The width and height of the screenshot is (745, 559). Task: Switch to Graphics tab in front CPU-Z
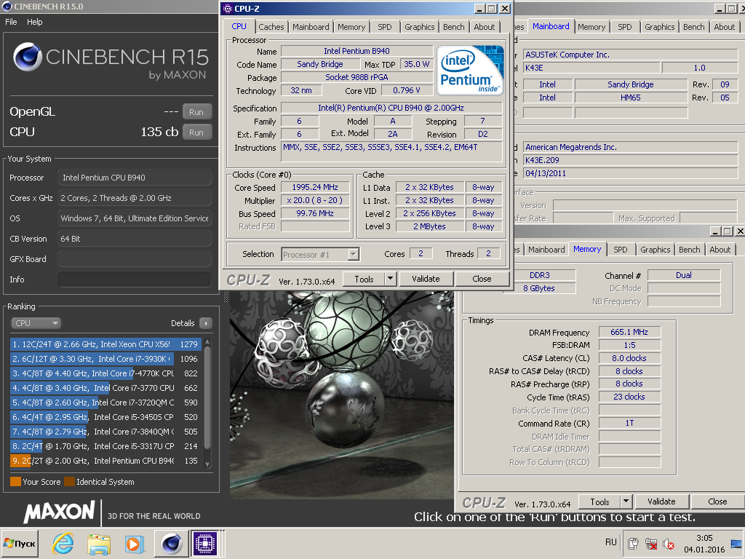click(x=420, y=27)
